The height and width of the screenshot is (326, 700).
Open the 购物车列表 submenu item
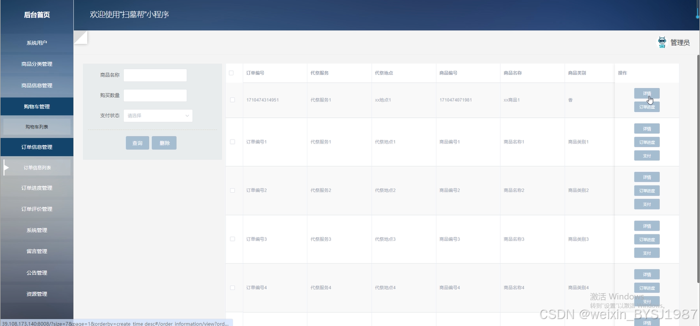coord(37,127)
